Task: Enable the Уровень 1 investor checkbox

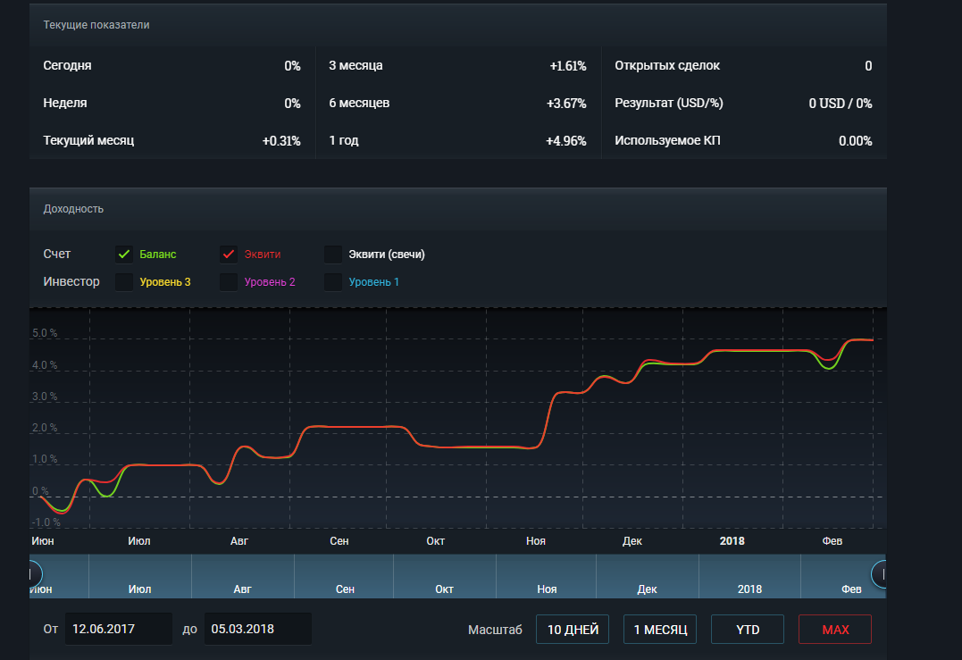Action: tap(333, 282)
